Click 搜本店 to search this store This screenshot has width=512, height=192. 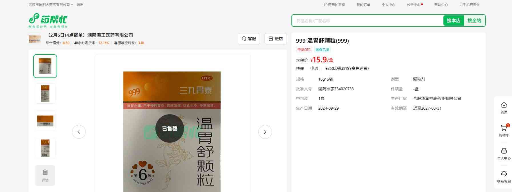[453, 21]
